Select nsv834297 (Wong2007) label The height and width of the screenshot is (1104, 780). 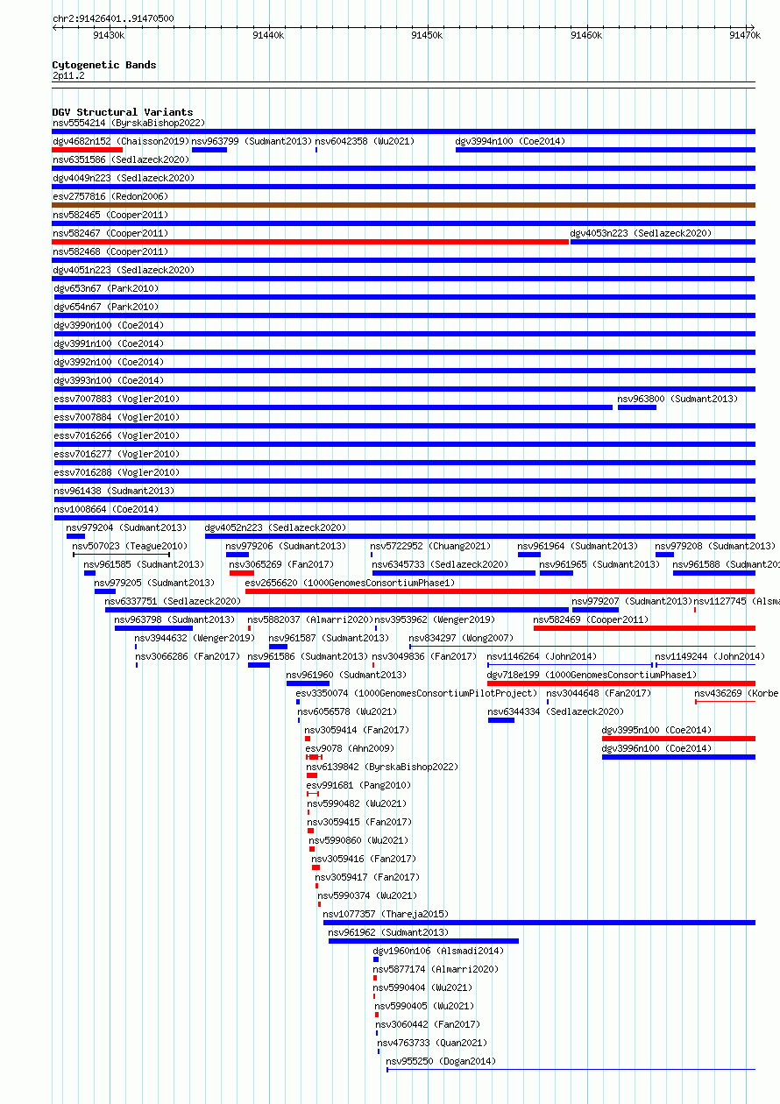coord(461,638)
